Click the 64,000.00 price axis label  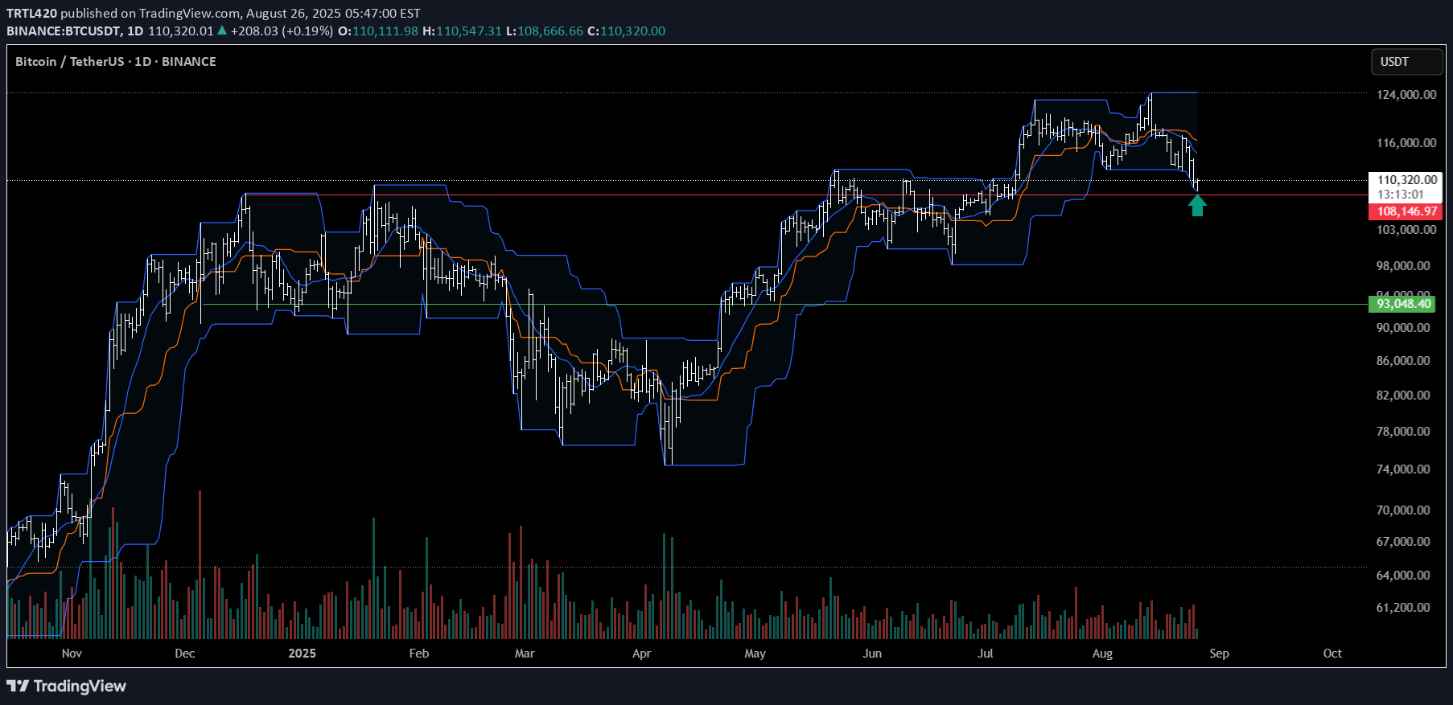pos(1403,576)
